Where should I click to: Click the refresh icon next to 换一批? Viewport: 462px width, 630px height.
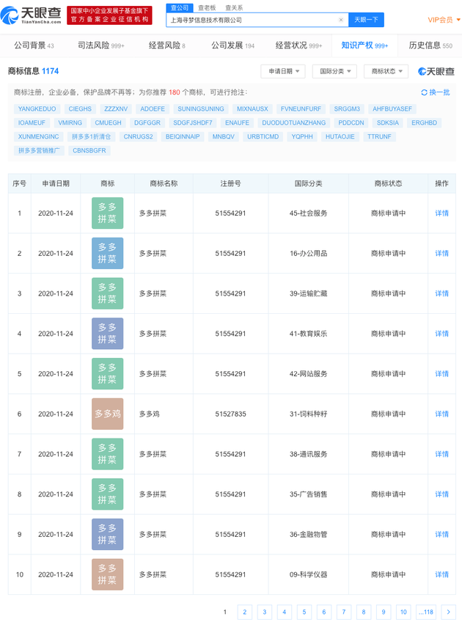pyautogui.click(x=424, y=92)
